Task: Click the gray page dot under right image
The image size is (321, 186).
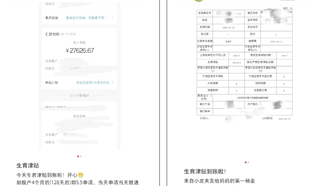Action: [248, 162]
